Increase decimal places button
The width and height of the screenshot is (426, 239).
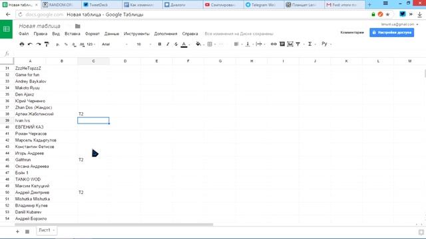click(82, 44)
